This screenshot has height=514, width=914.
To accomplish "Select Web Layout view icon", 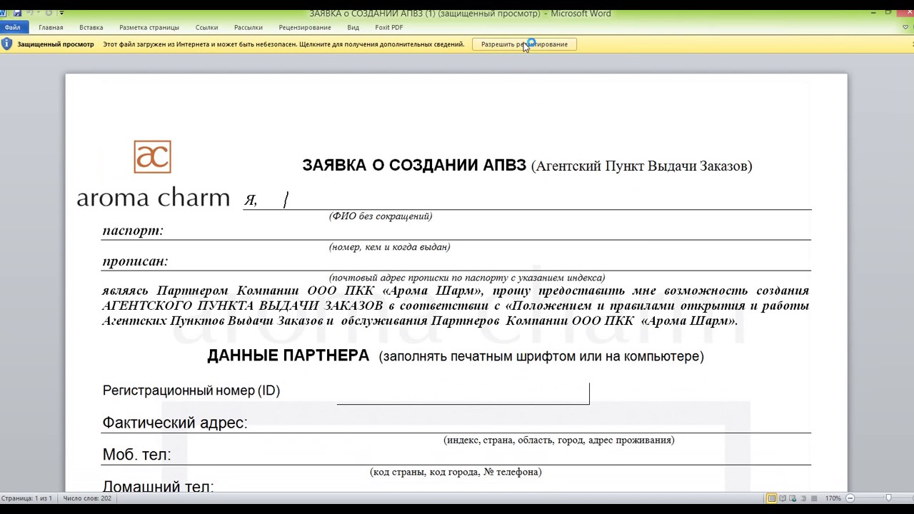I will point(792,498).
